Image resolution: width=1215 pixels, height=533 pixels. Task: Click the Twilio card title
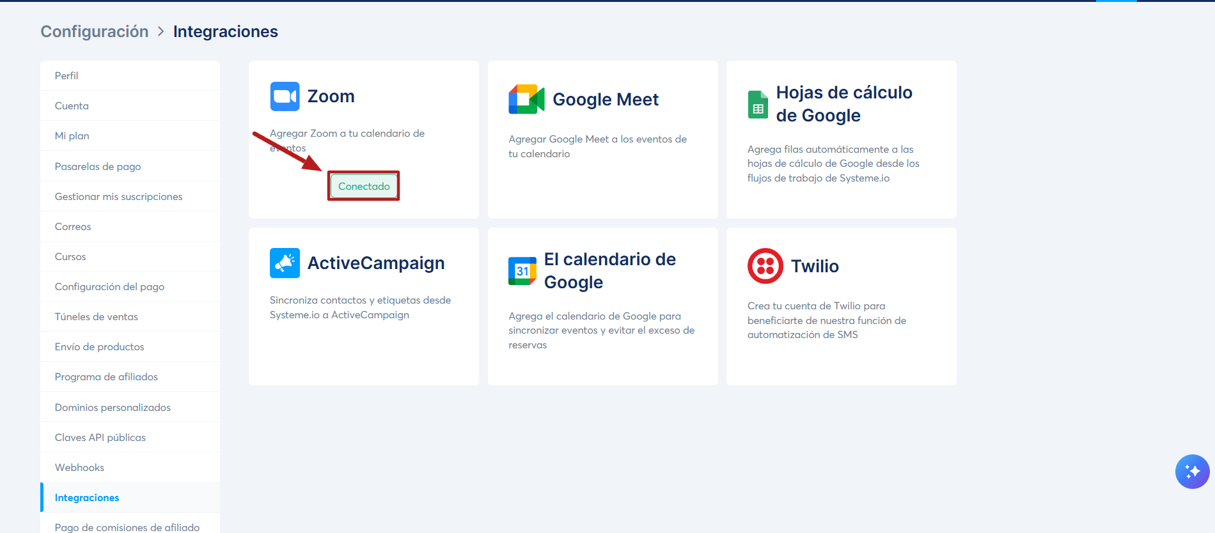tap(815, 266)
